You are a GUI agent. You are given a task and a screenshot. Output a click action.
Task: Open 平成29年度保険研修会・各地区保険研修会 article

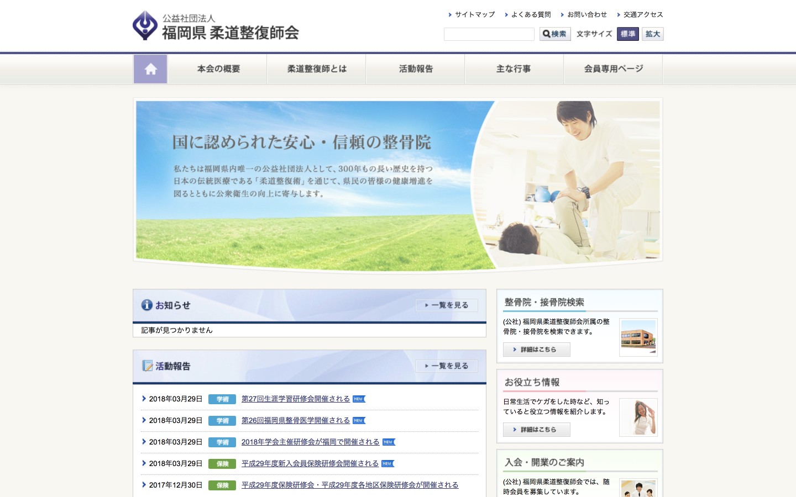(x=350, y=485)
